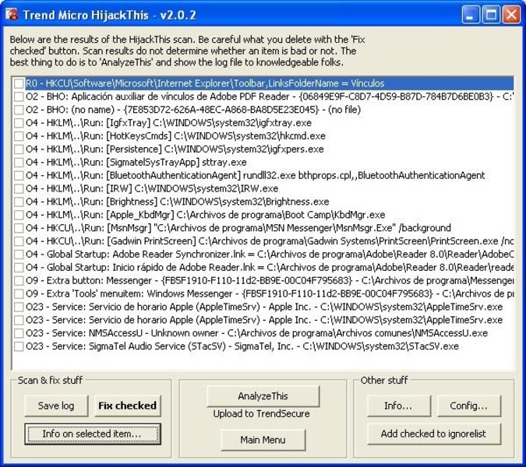Screen dimensions: 526x467
Task: Tick the MsnMsgr MSN Messenger checkbox
Action: pyautogui.click(x=19, y=228)
